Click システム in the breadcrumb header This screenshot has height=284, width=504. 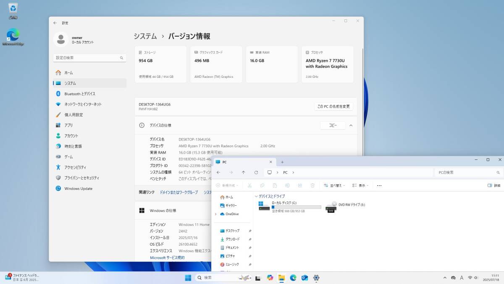coord(145,36)
